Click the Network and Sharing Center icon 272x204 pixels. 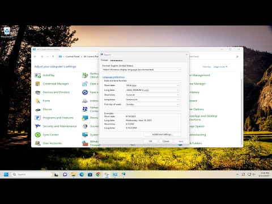[x=85, y=109]
